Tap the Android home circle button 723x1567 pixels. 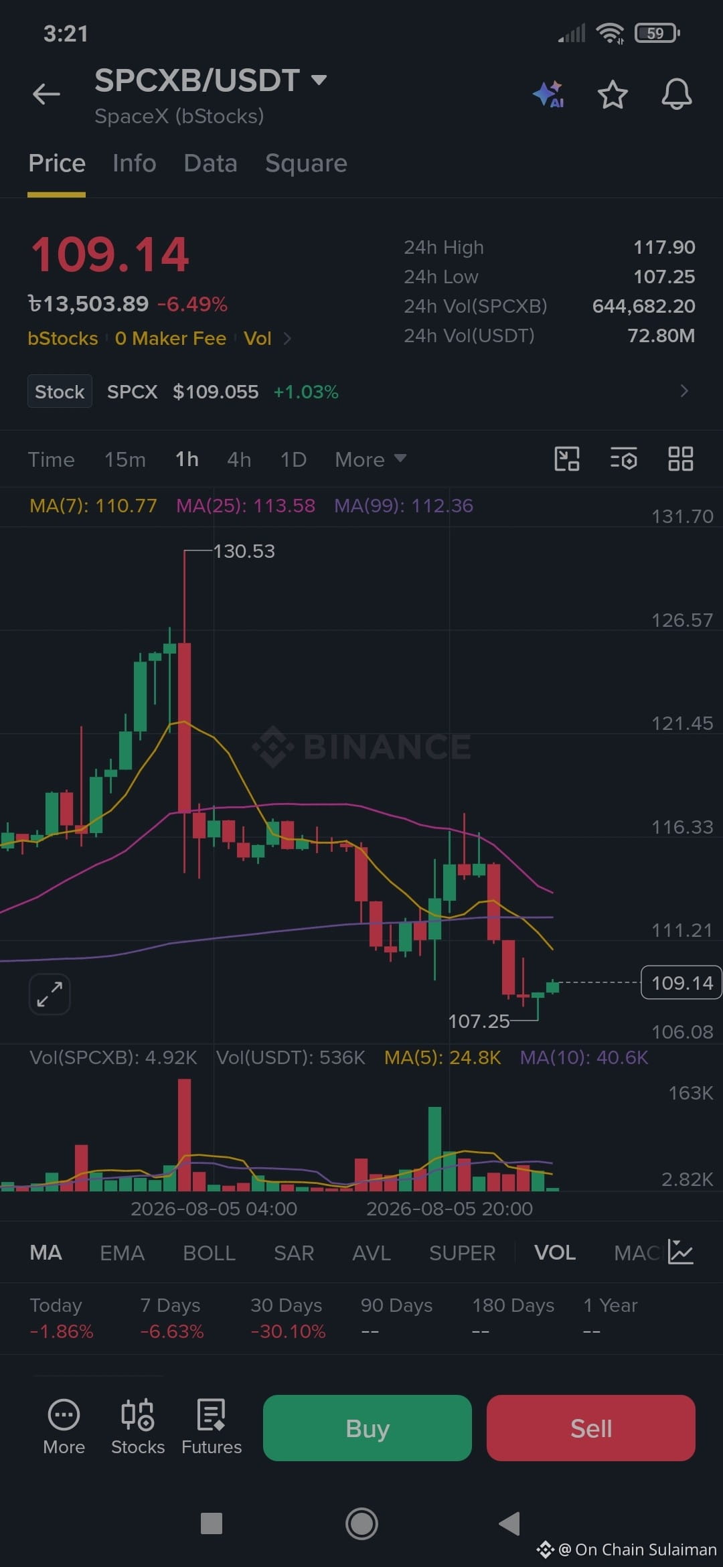coord(361,1523)
